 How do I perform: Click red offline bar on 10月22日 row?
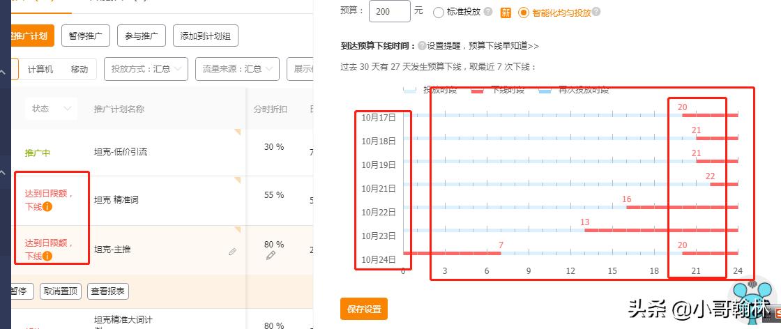(682, 207)
